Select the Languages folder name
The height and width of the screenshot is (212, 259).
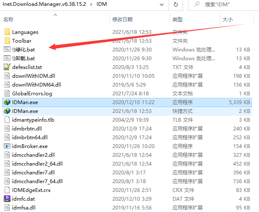click(25, 32)
